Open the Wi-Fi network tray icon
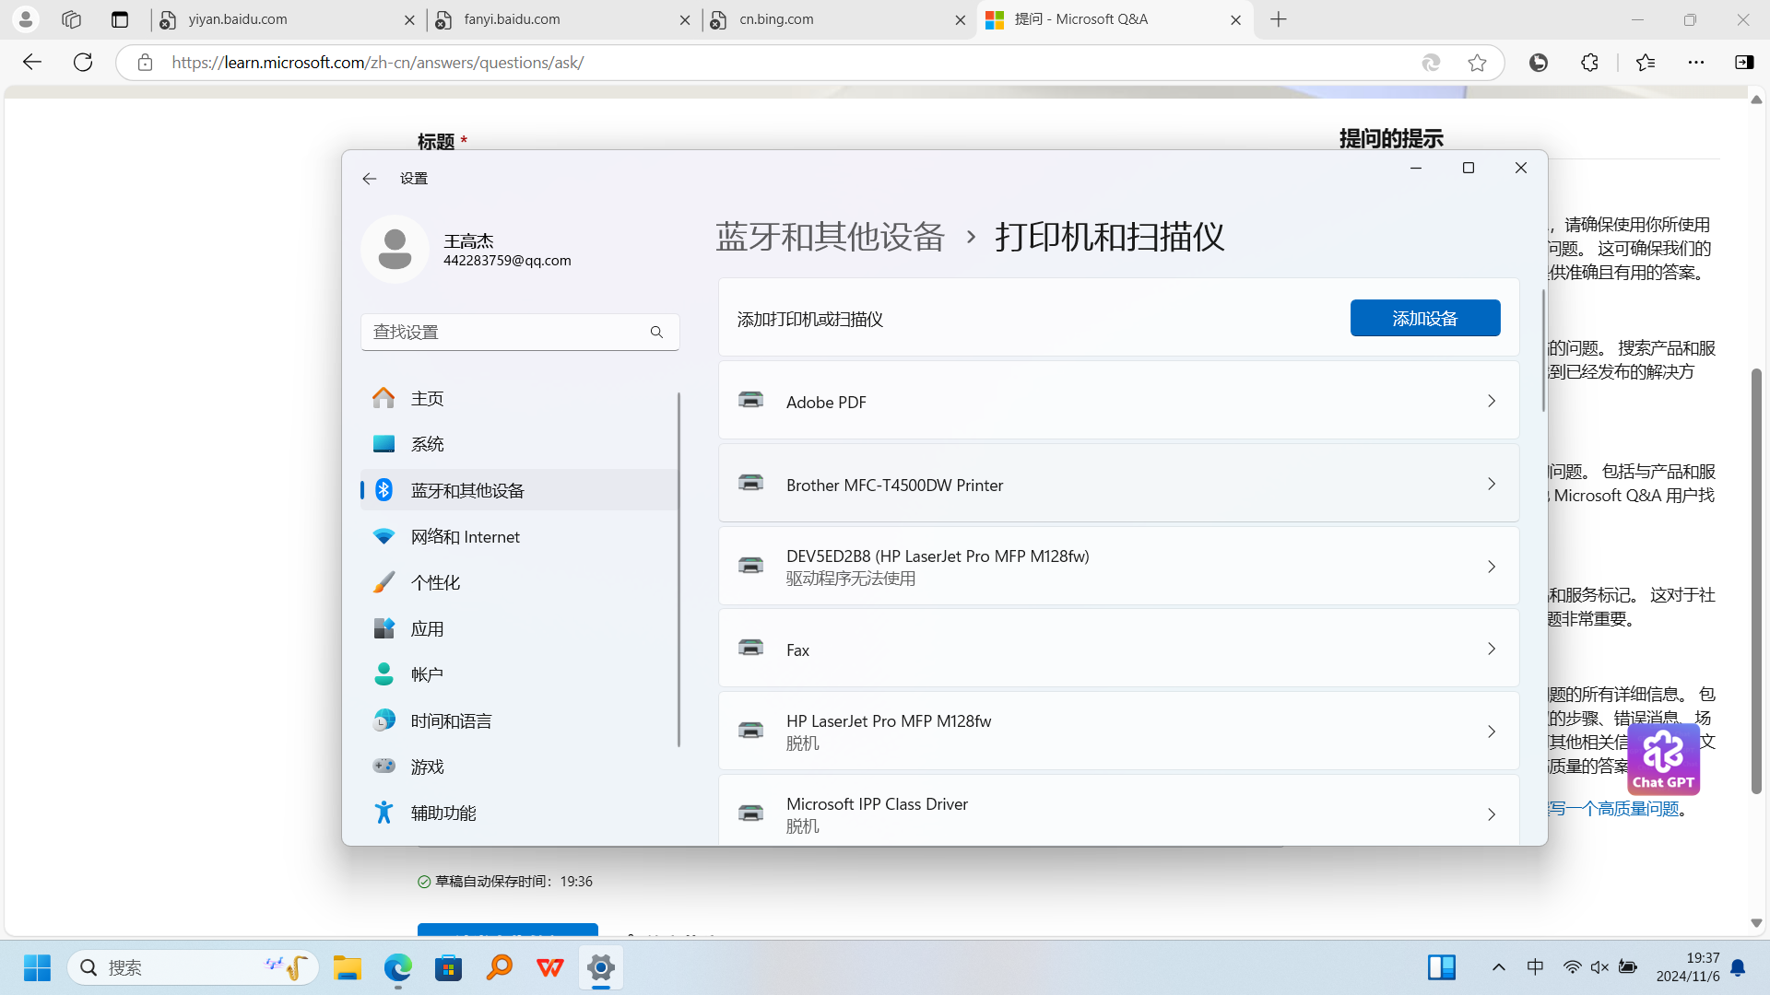The image size is (1770, 995). tap(1573, 967)
